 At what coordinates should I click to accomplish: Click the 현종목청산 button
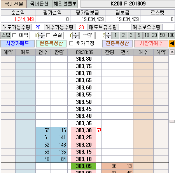tap(51, 44)
